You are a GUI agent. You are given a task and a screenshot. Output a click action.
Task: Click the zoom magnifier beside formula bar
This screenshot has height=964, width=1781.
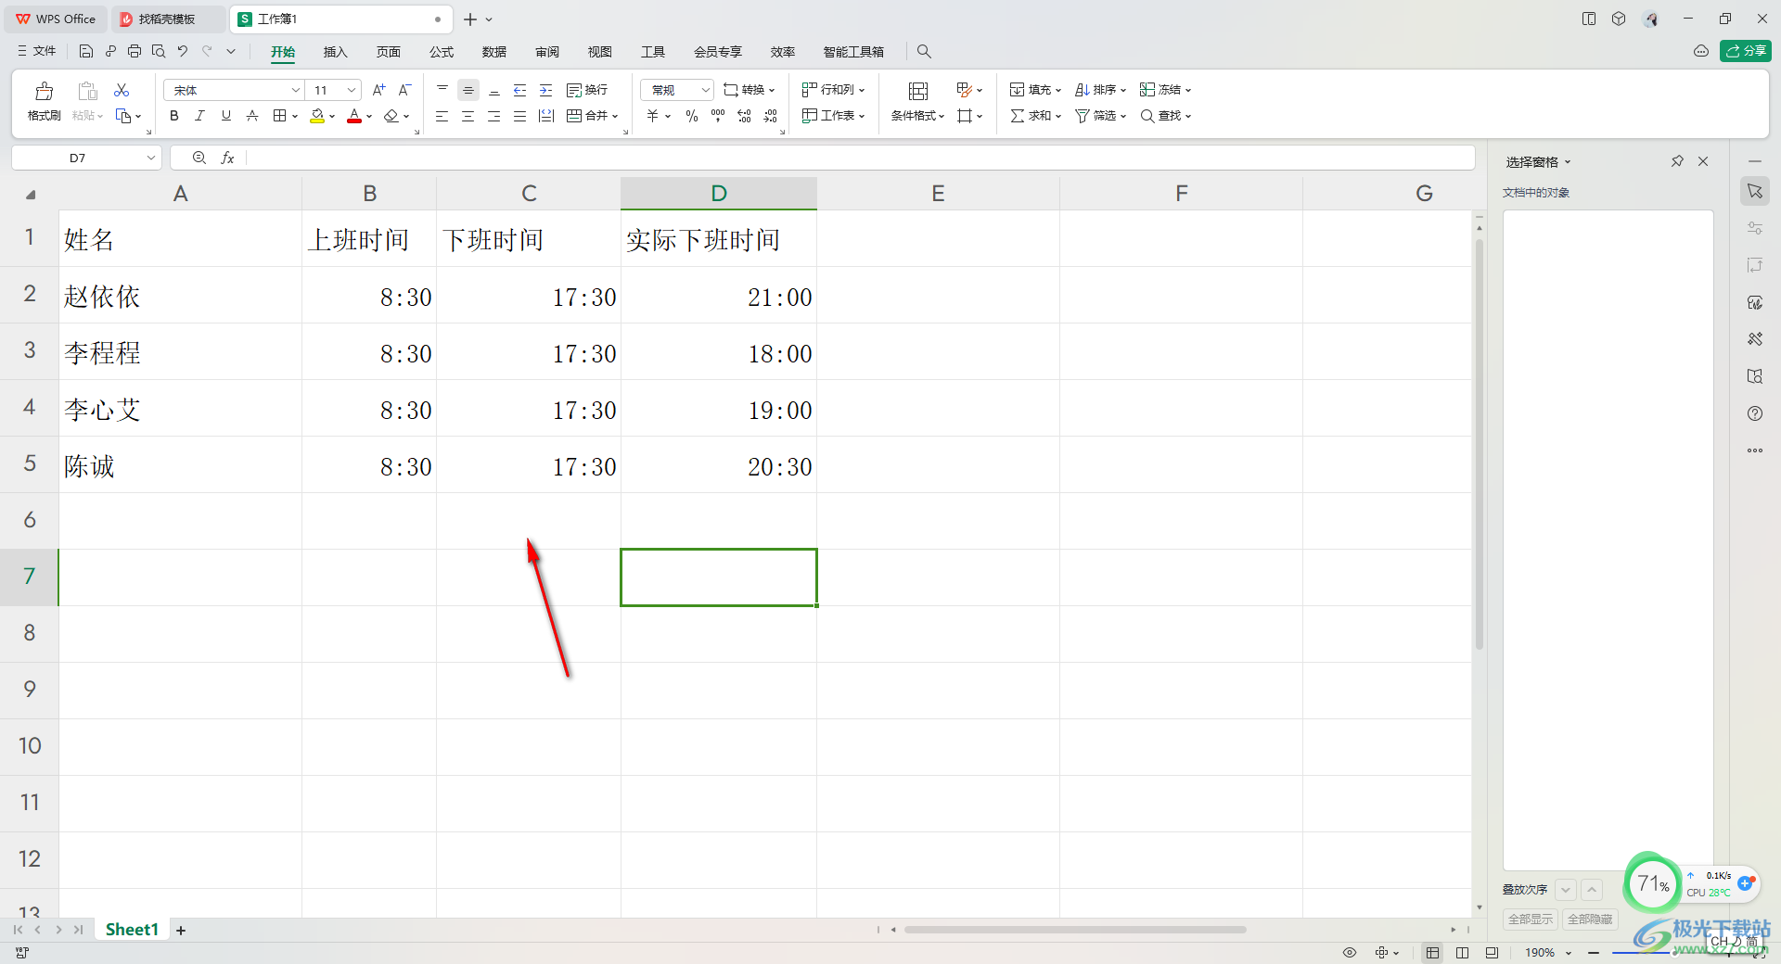tap(199, 159)
